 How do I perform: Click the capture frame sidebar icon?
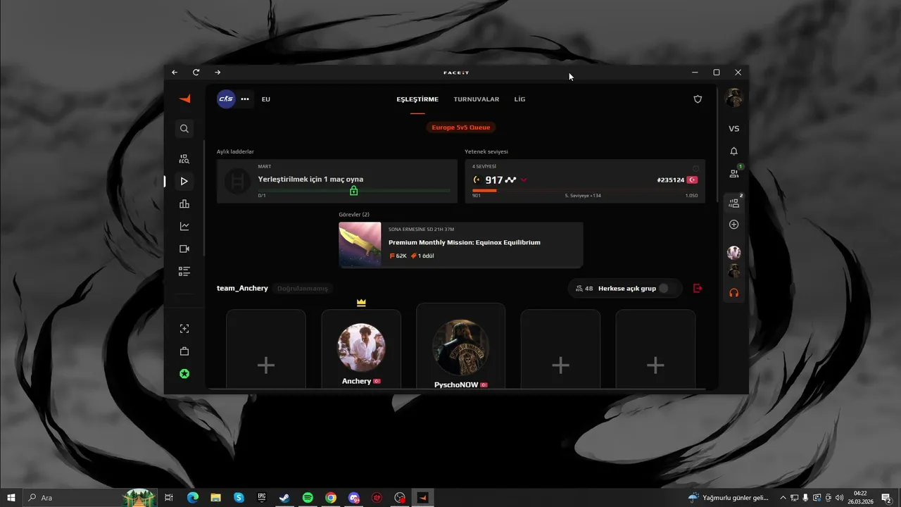click(x=184, y=329)
